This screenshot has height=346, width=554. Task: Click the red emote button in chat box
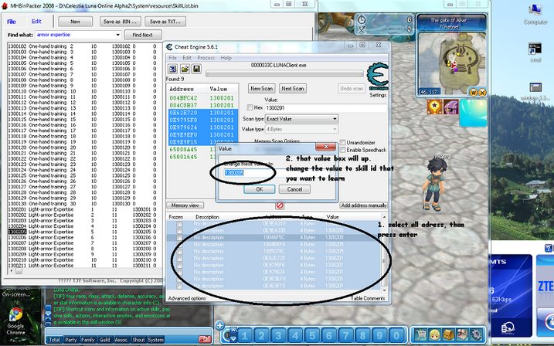[205, 340]
